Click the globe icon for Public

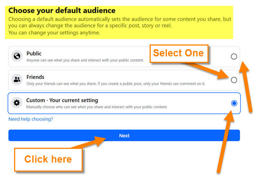click(17, 56)
